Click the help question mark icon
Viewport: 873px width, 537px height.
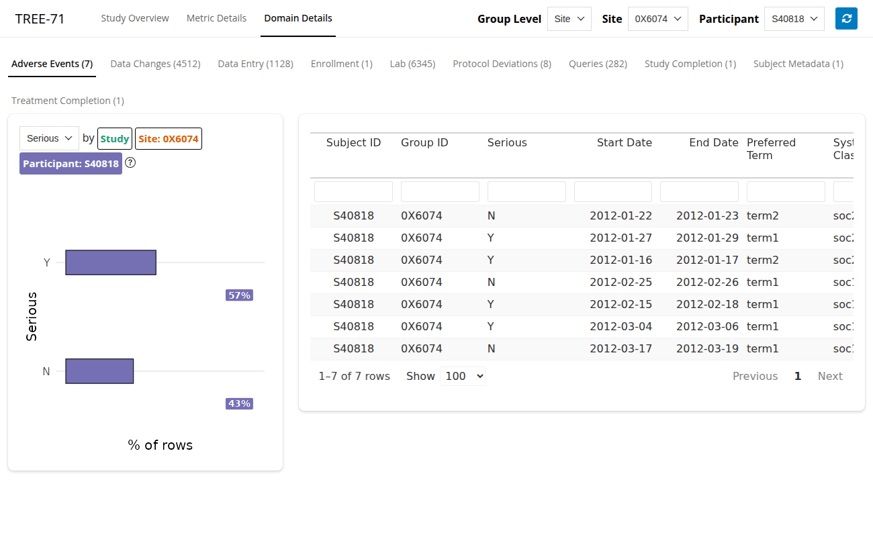(130, 162)
